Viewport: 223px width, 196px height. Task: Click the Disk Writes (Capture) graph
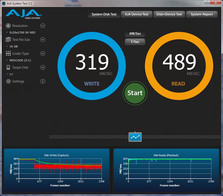click(56, 171)
